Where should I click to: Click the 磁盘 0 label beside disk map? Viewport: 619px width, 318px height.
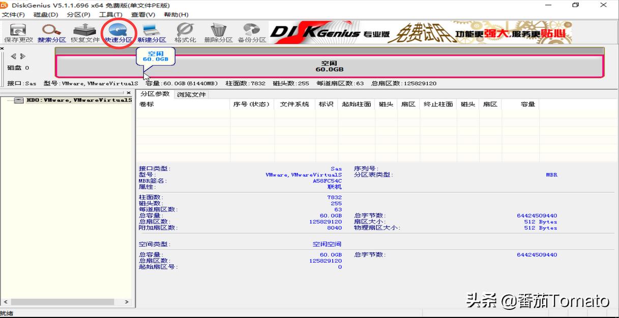[x=18, y=68]
